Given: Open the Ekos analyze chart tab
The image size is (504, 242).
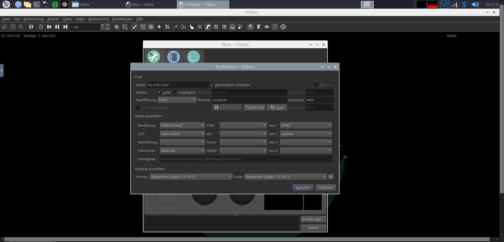Looking at the screenshot, I should coord(194,56).
